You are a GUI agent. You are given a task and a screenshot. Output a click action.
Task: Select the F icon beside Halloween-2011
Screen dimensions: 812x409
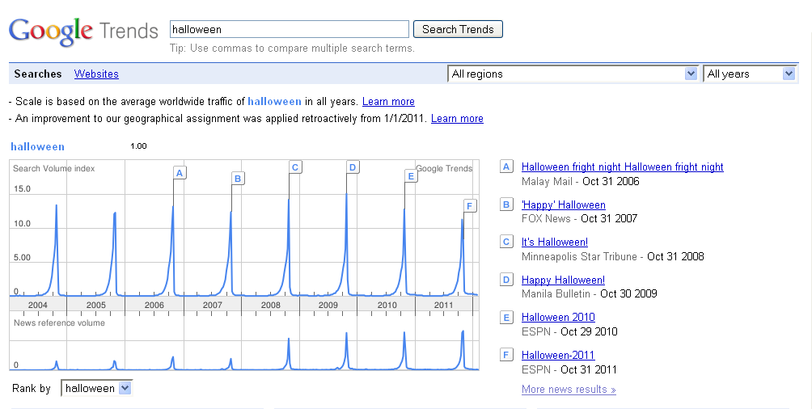tap(506, 355)
